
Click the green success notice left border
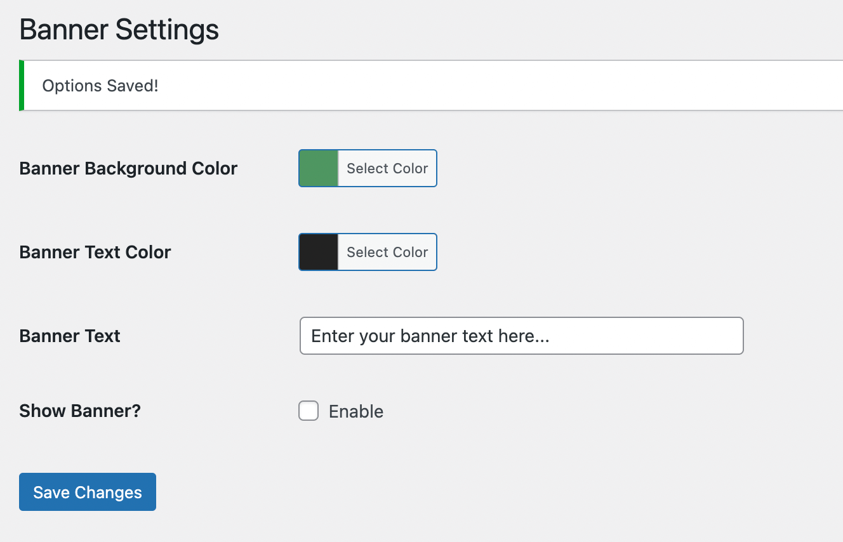(x=20, y=86)
